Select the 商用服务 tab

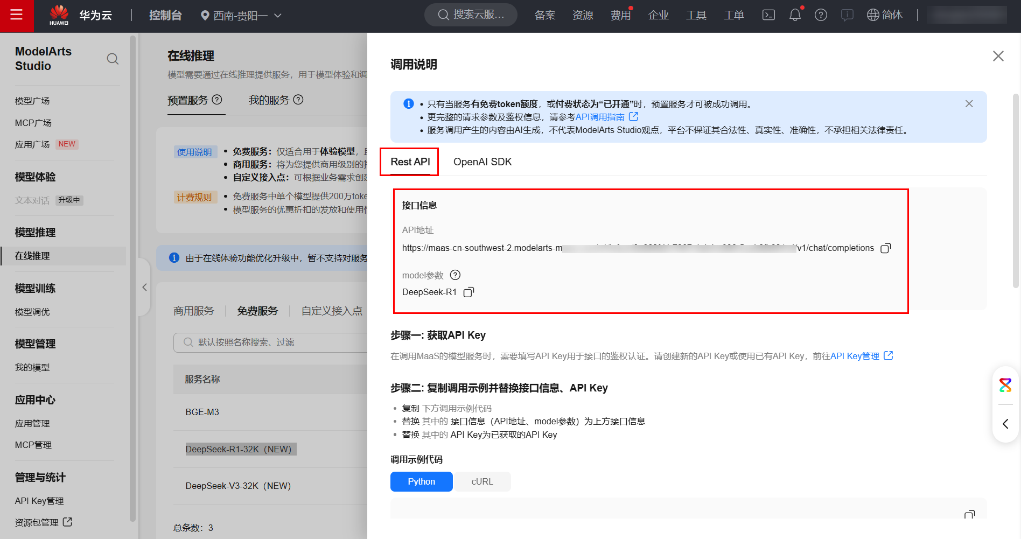(x=194, y=311)
